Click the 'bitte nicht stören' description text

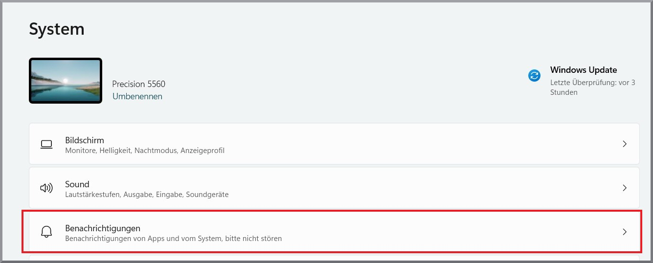pos(253,239)
